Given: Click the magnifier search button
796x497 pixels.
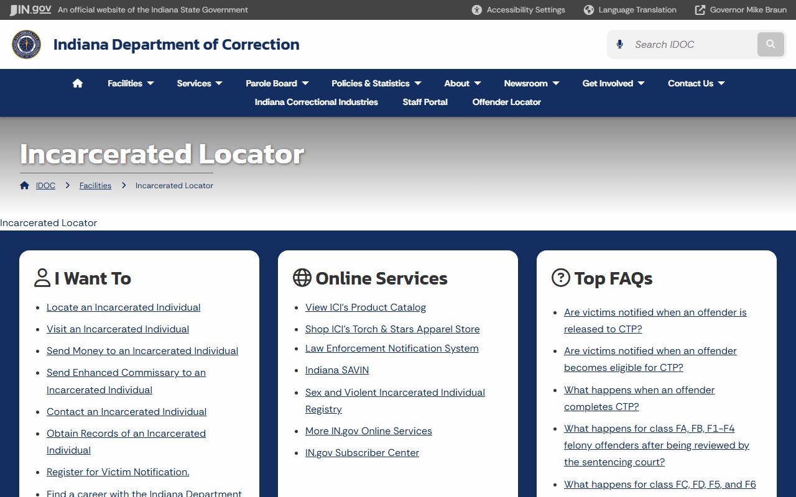Looking at the screenshot, I should 771,44.
